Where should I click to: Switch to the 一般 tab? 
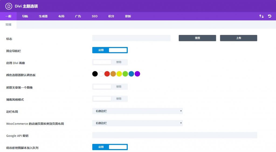coord(8,16)
